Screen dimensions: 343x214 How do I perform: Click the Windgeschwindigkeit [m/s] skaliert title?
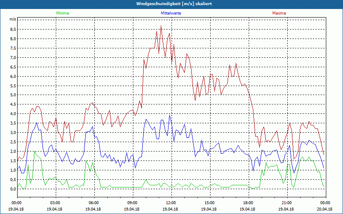point(174,4)
